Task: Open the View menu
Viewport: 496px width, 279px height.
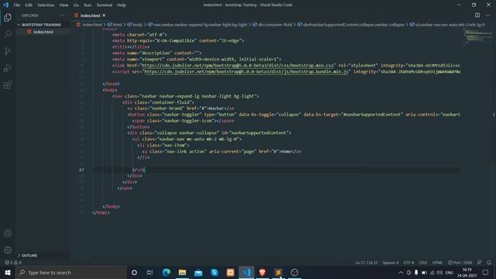Action: point(64,5)
